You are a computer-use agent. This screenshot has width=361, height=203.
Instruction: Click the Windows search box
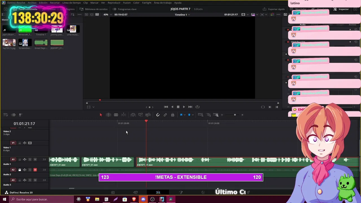[41, 199]
